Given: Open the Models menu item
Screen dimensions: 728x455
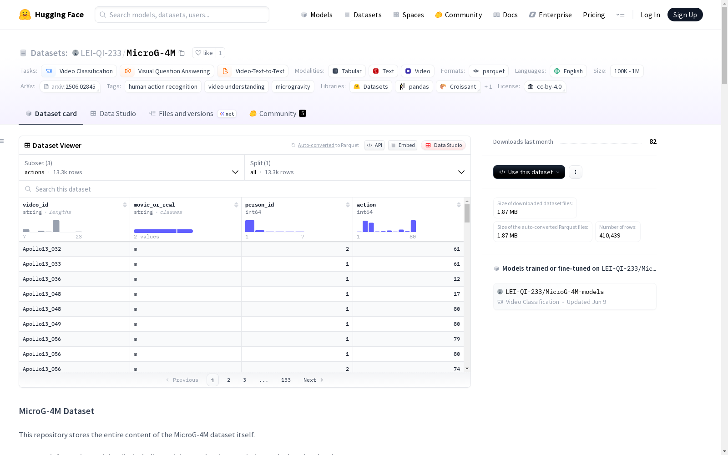Looking at the screenshot, I should [x=317, y=15].
